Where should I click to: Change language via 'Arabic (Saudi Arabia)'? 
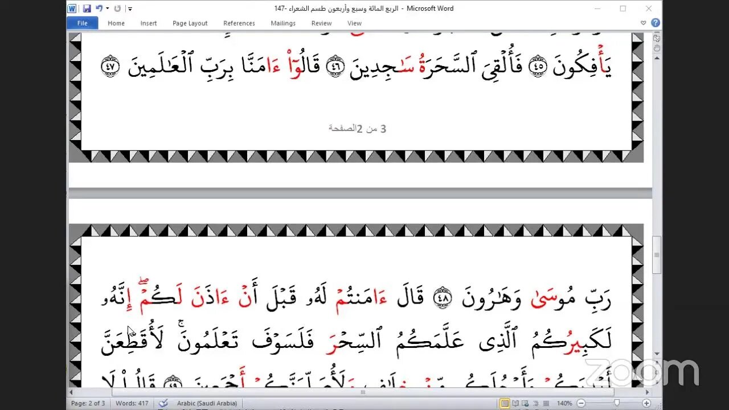pyautogui.click(x=207, y=403)
